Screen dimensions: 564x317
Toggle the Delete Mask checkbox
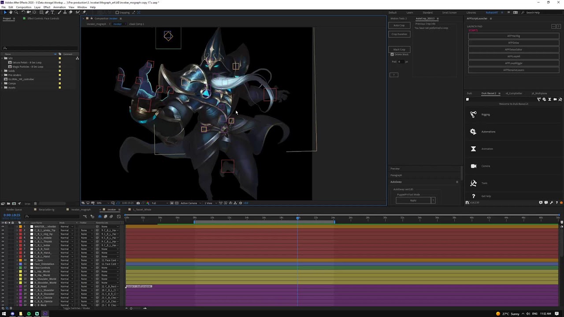coord(392,54)
